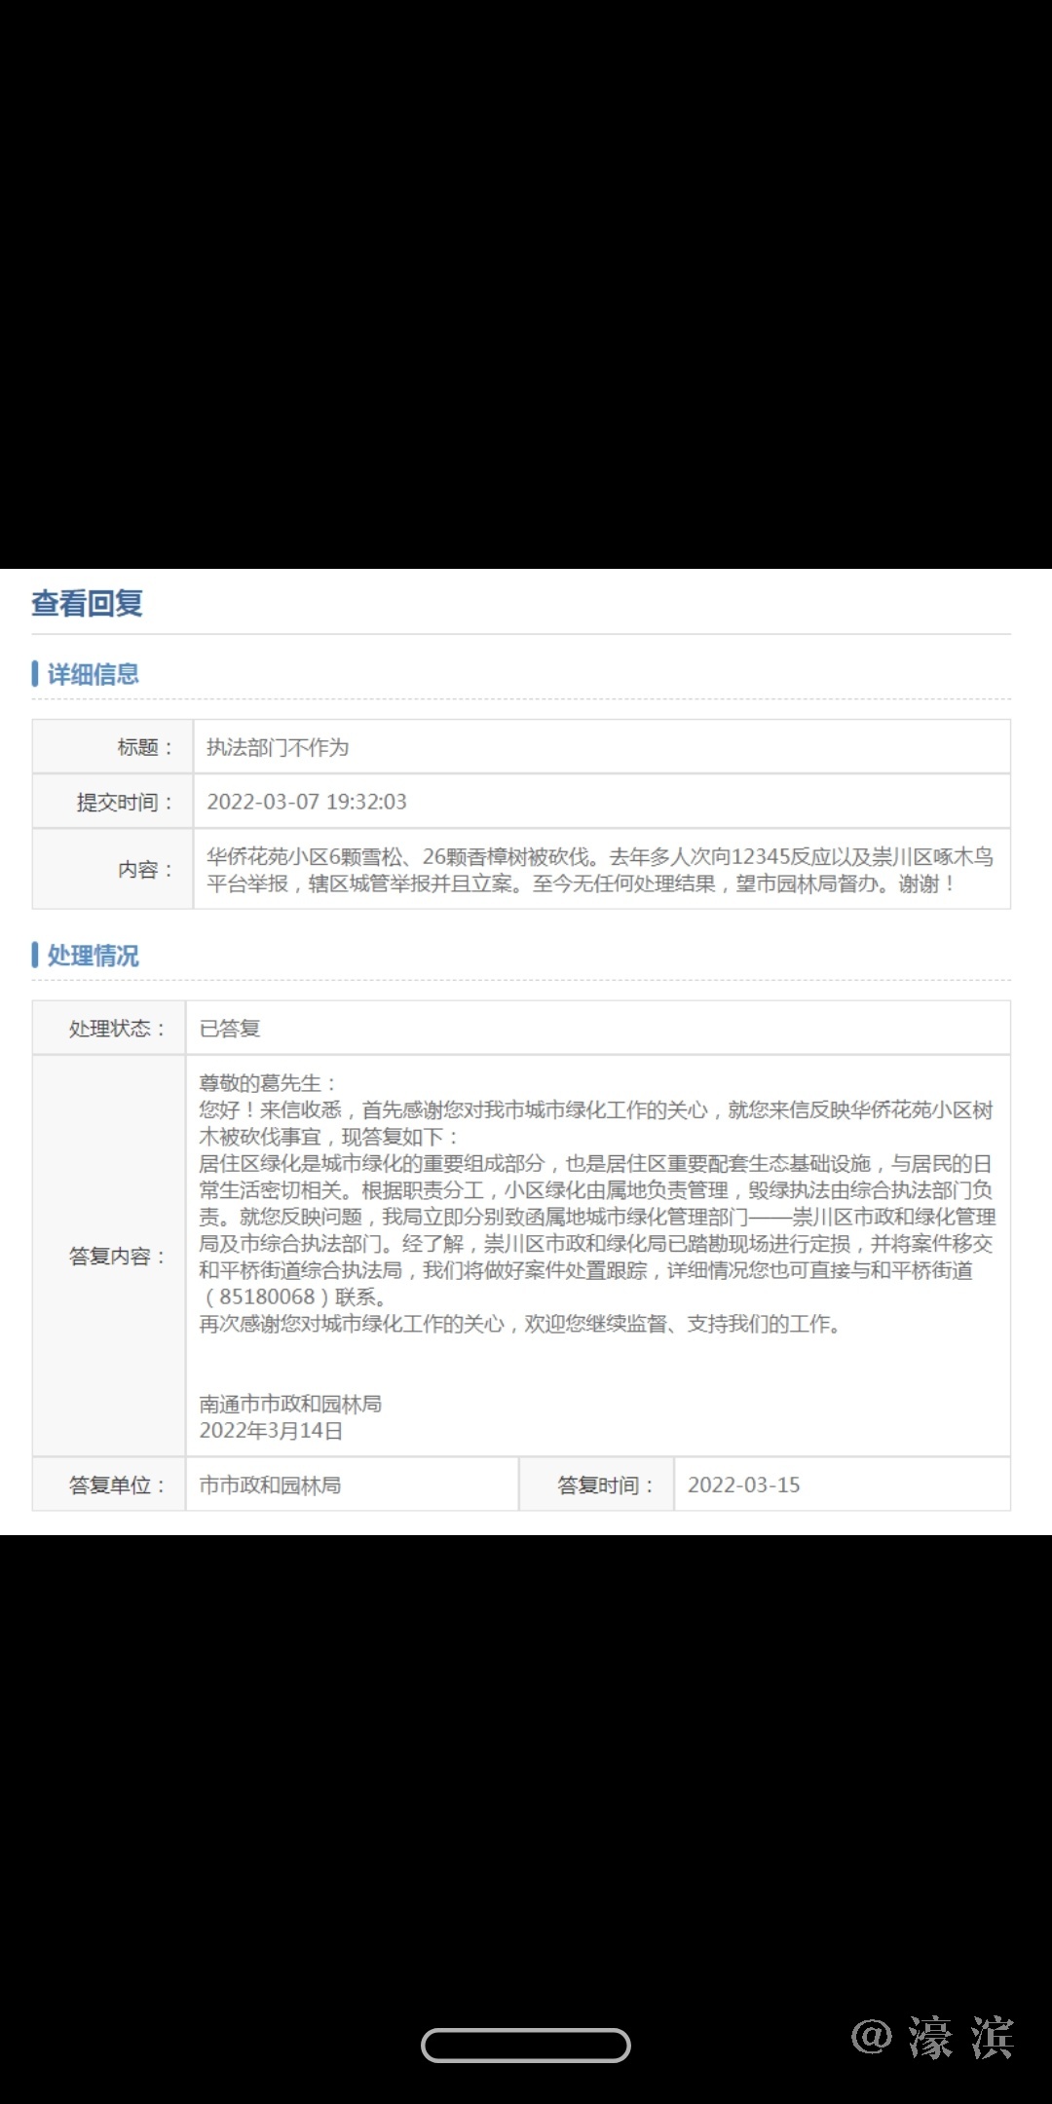Click the blue bar beside 详细信息
Image resolution: width=1052 pixels, height=2104 pixels.
click(36, 674)
